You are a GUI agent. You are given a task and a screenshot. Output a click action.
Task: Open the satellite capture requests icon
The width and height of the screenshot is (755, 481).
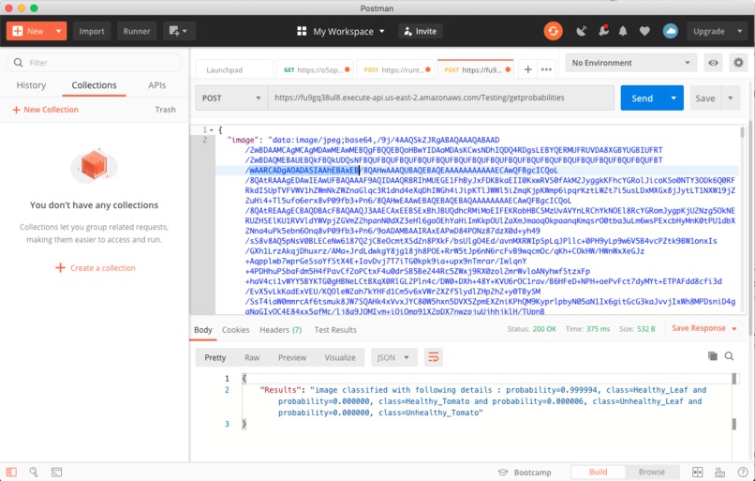[581, 31]
